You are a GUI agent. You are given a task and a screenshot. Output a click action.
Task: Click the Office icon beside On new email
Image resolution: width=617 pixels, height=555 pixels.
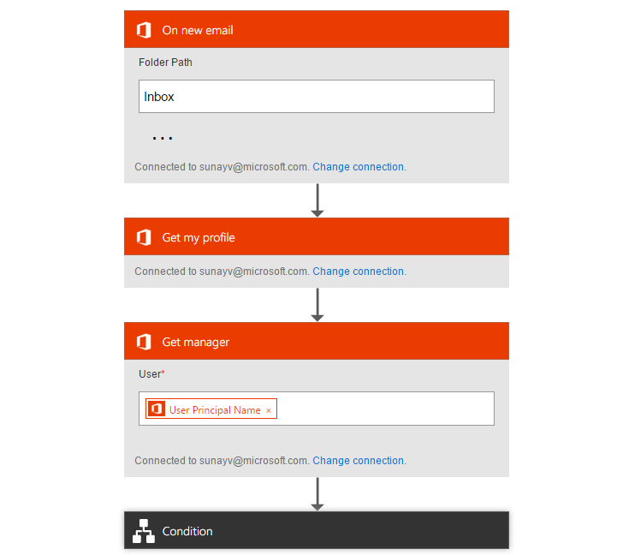tap(144, 30)
